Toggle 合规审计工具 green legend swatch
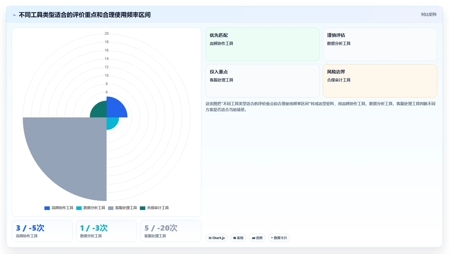Viewport: 449px width, 254px height. tap(143, 208)
